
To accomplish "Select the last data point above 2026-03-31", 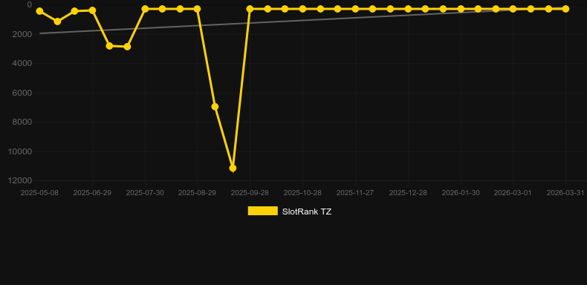I will 565,9.
